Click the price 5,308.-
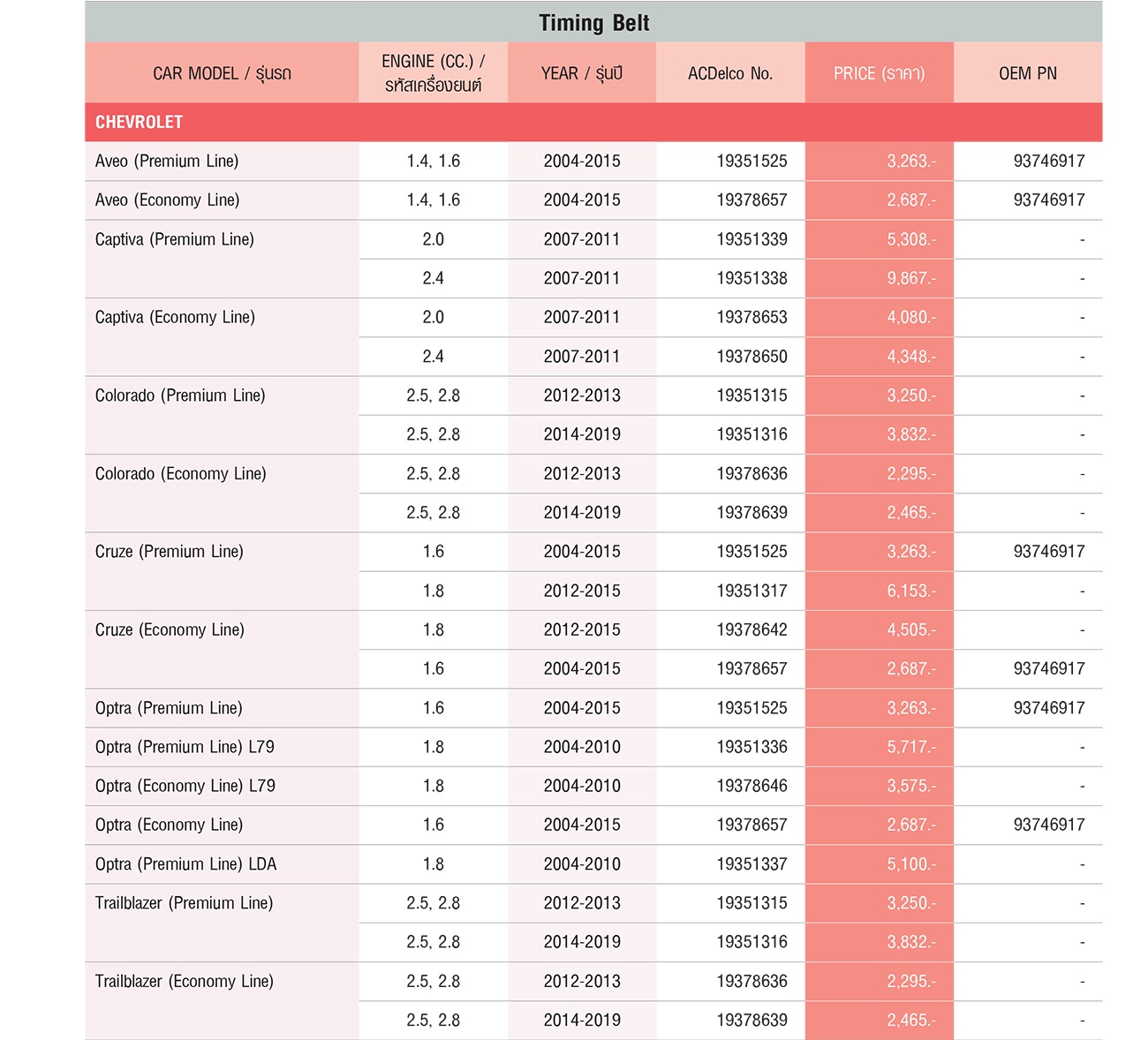Image resolution: width=1148 pixels, height=1040 pixels. point(911,239)
